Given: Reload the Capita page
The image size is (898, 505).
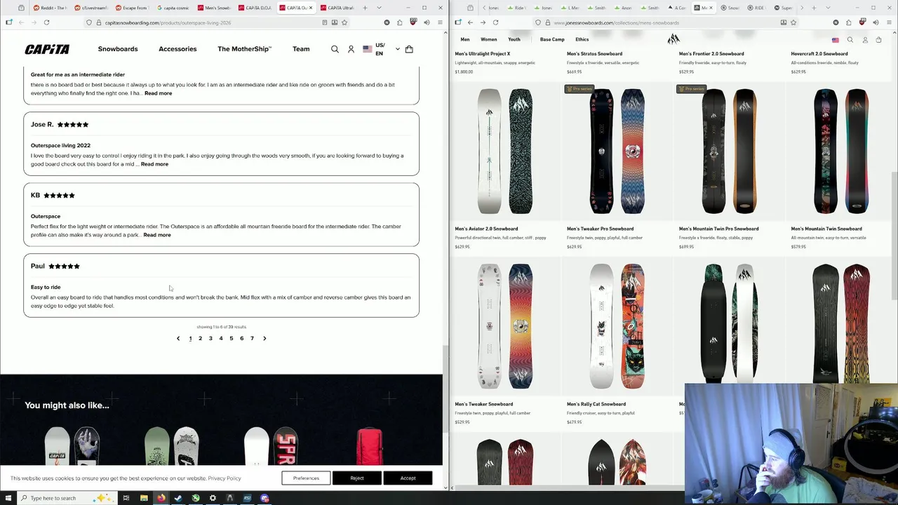Looking at the screenshot, I should tap(46, 22).
